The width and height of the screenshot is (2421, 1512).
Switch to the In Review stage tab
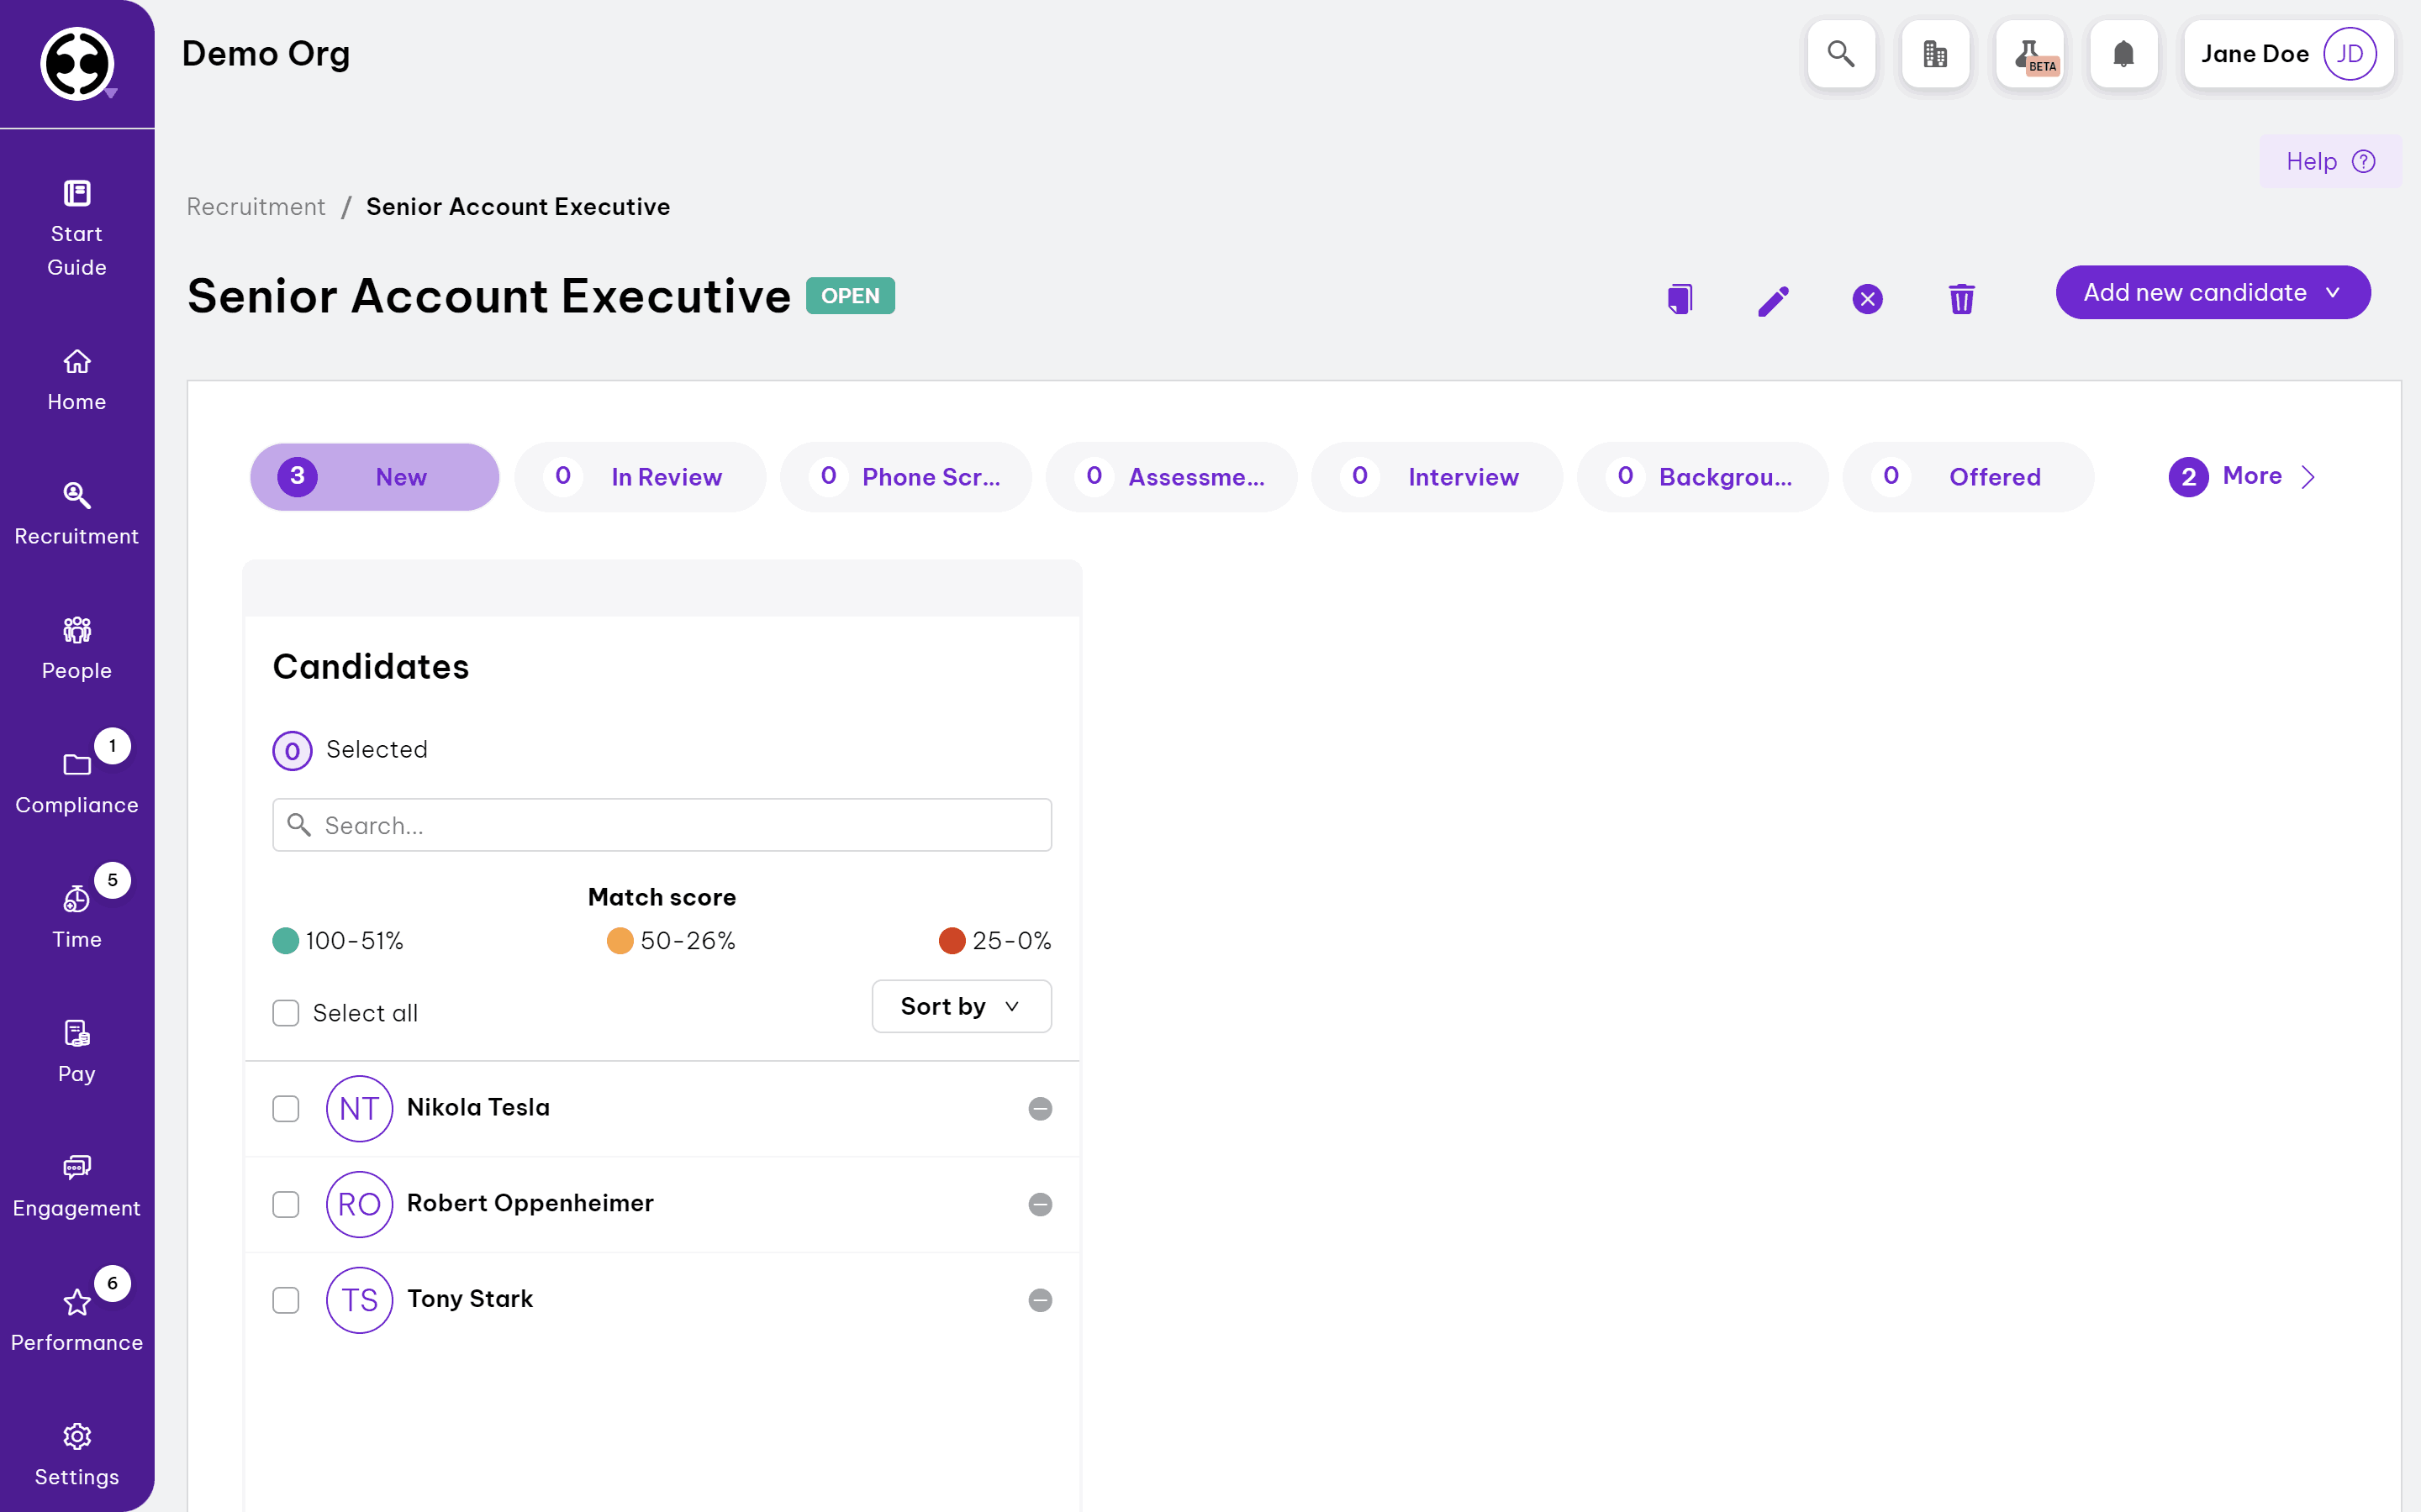(641, 477)
